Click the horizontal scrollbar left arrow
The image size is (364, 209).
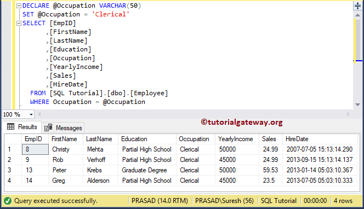point(39,114)
